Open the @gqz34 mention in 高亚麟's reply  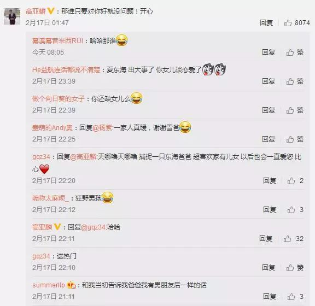pyautogui.click(x=94, y=227)
